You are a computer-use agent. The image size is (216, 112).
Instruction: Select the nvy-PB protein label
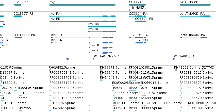tap(94, 45)
